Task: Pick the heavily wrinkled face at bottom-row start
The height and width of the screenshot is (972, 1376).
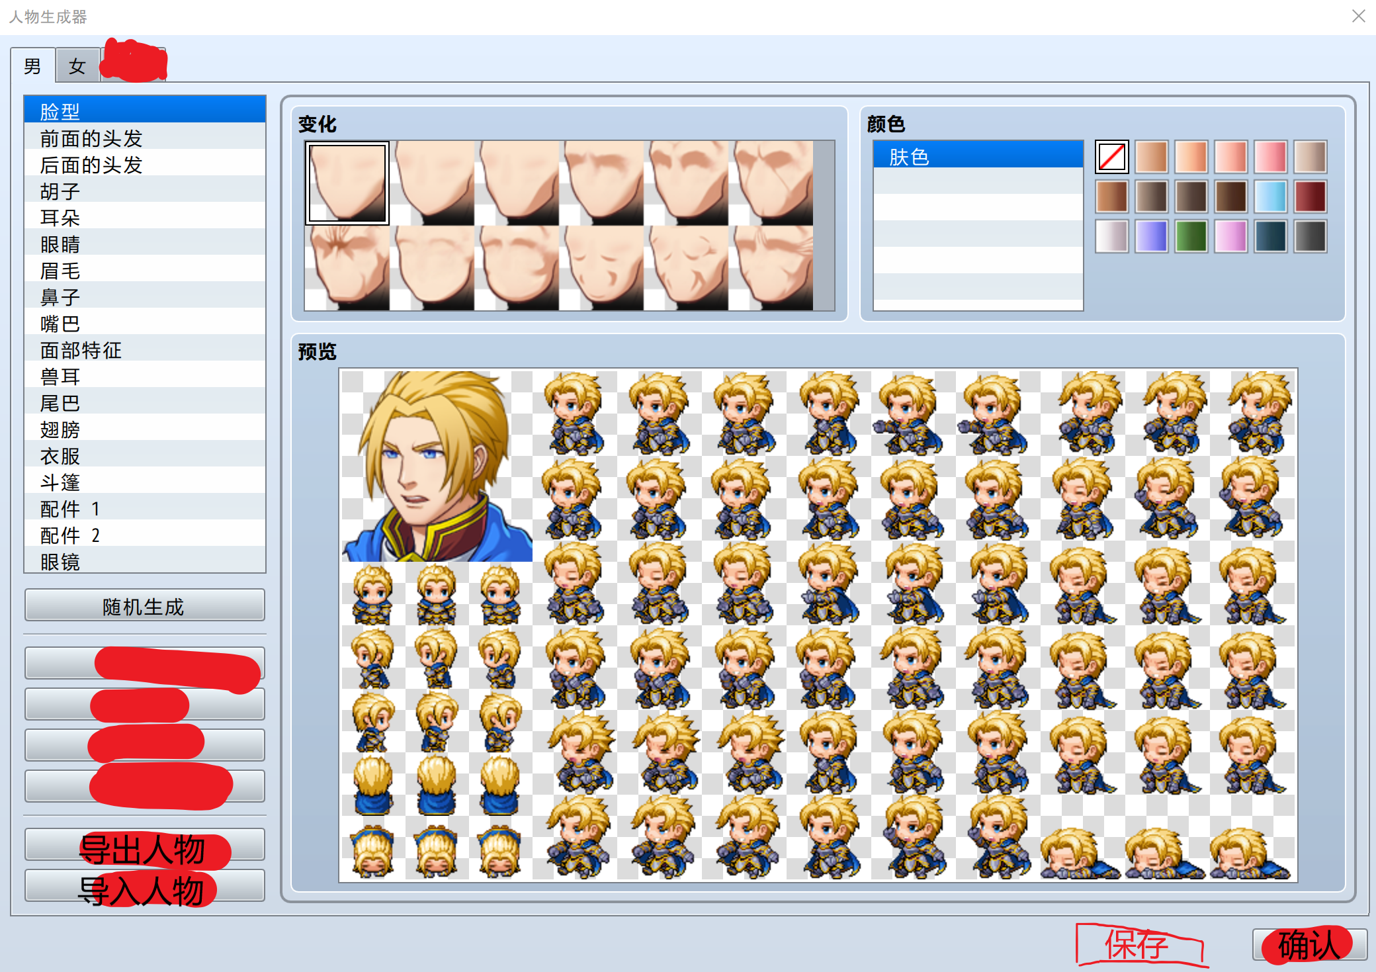Action: (347, 268)
